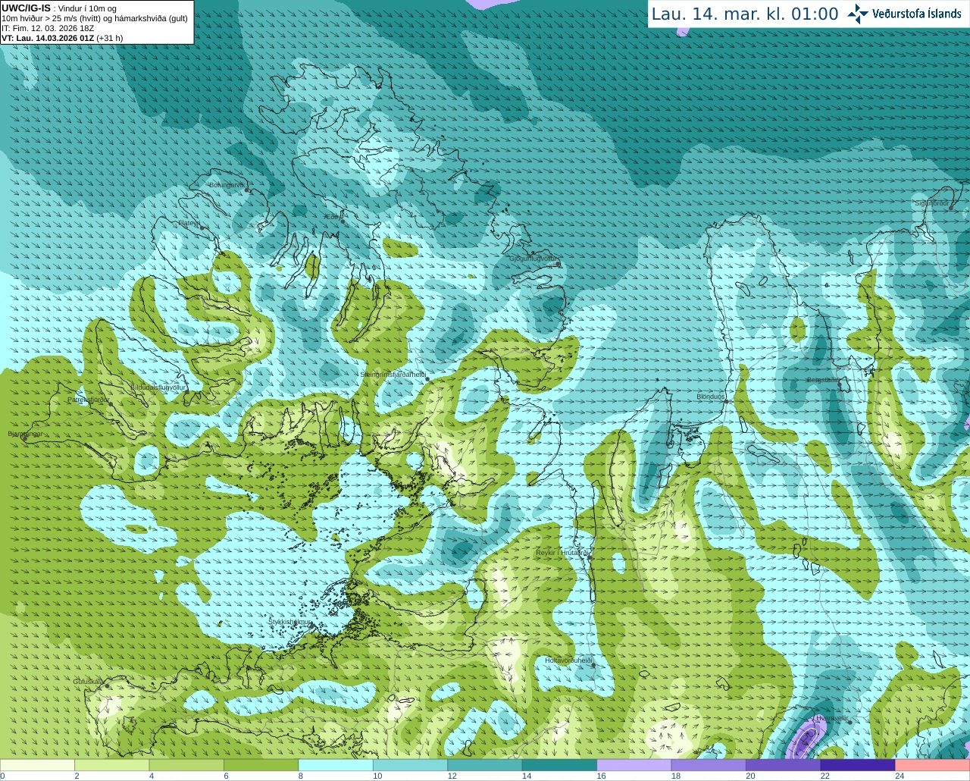Select the Flateyri station label
The height and width of the screenshot is (781, 970).
[x=189, y=223]
